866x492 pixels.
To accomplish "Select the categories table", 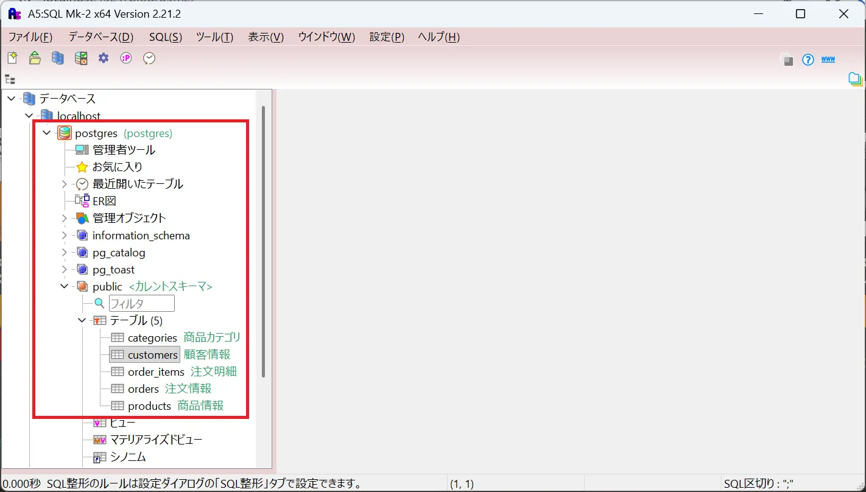I will coord(152,337).
